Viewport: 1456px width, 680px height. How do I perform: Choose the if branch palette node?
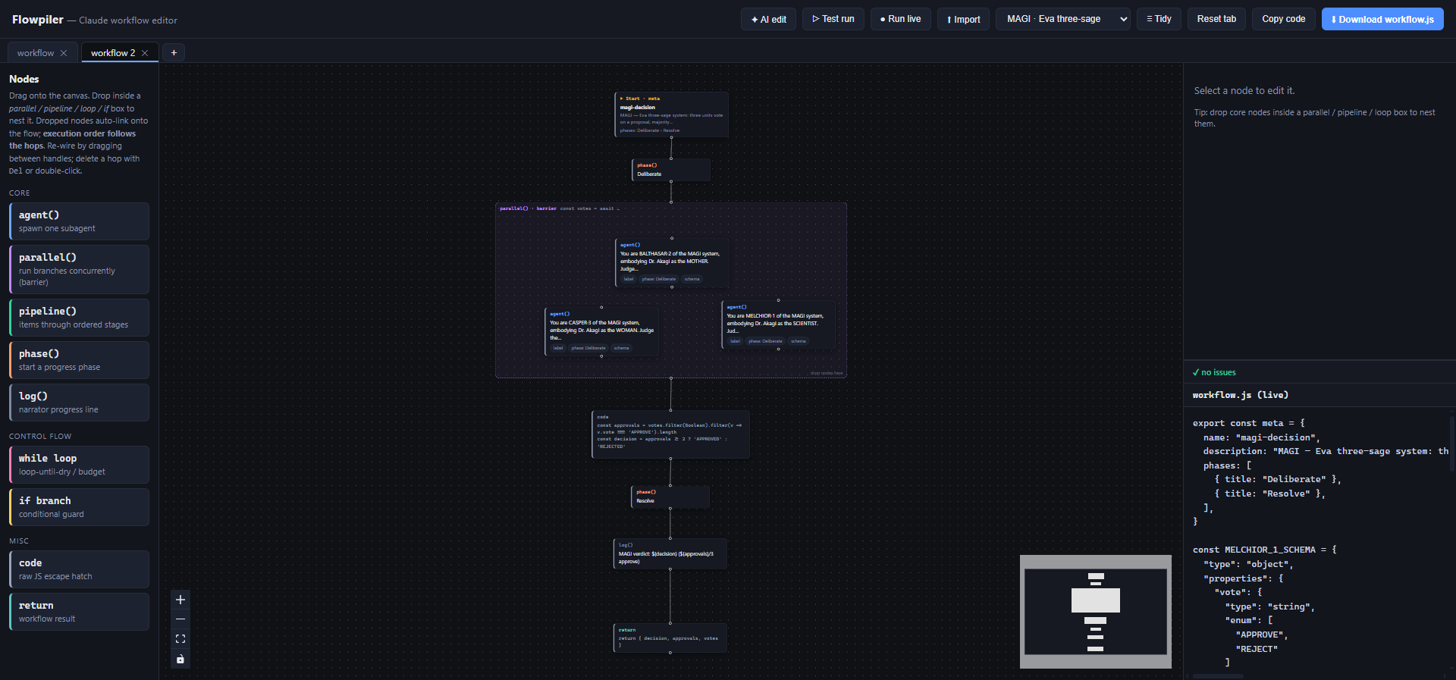pos(79,507)
